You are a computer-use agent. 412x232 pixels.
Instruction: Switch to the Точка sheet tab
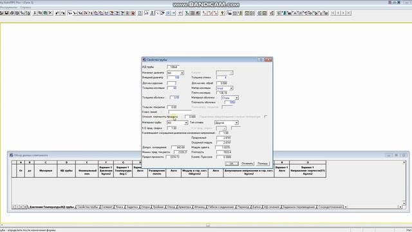pyautogui.click(x=119, y=207)
